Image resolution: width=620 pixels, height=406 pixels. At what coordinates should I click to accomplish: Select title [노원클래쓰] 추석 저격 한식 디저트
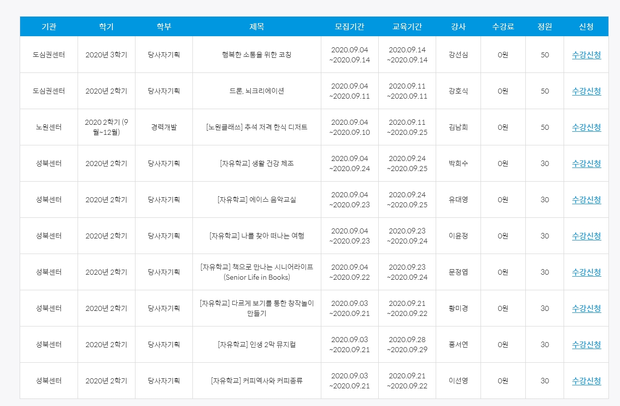257,127
